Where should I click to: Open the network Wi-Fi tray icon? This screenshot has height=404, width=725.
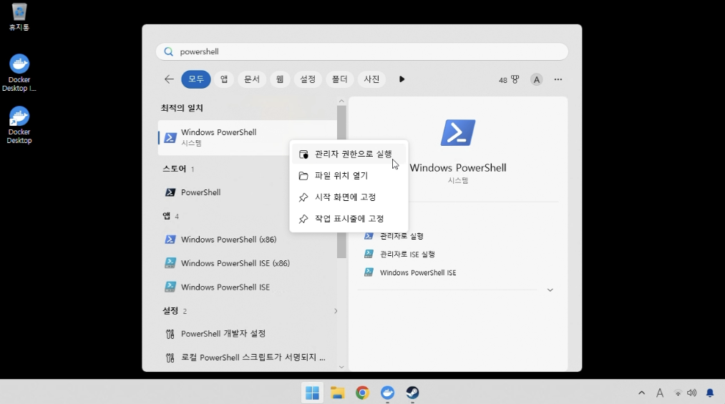678,393
